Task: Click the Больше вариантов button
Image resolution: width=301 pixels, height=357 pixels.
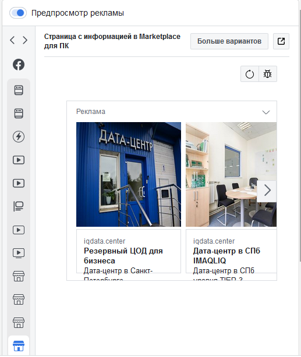Action: click(229, 41)
